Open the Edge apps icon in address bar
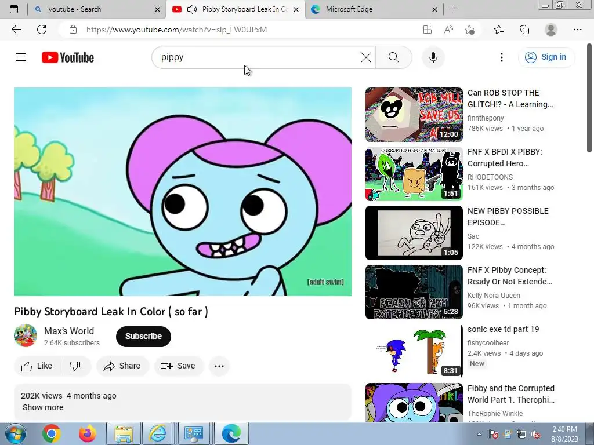The height and width of the screenshot is (445, 594). (x=428, y=30)
